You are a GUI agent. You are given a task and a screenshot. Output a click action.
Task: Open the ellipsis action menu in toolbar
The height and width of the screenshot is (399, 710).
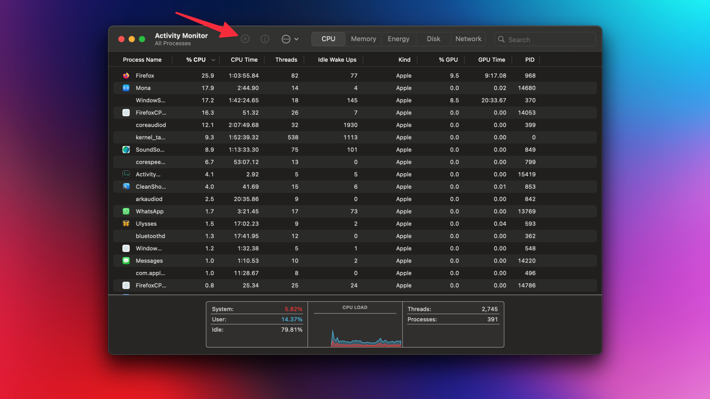coord(286,39)
